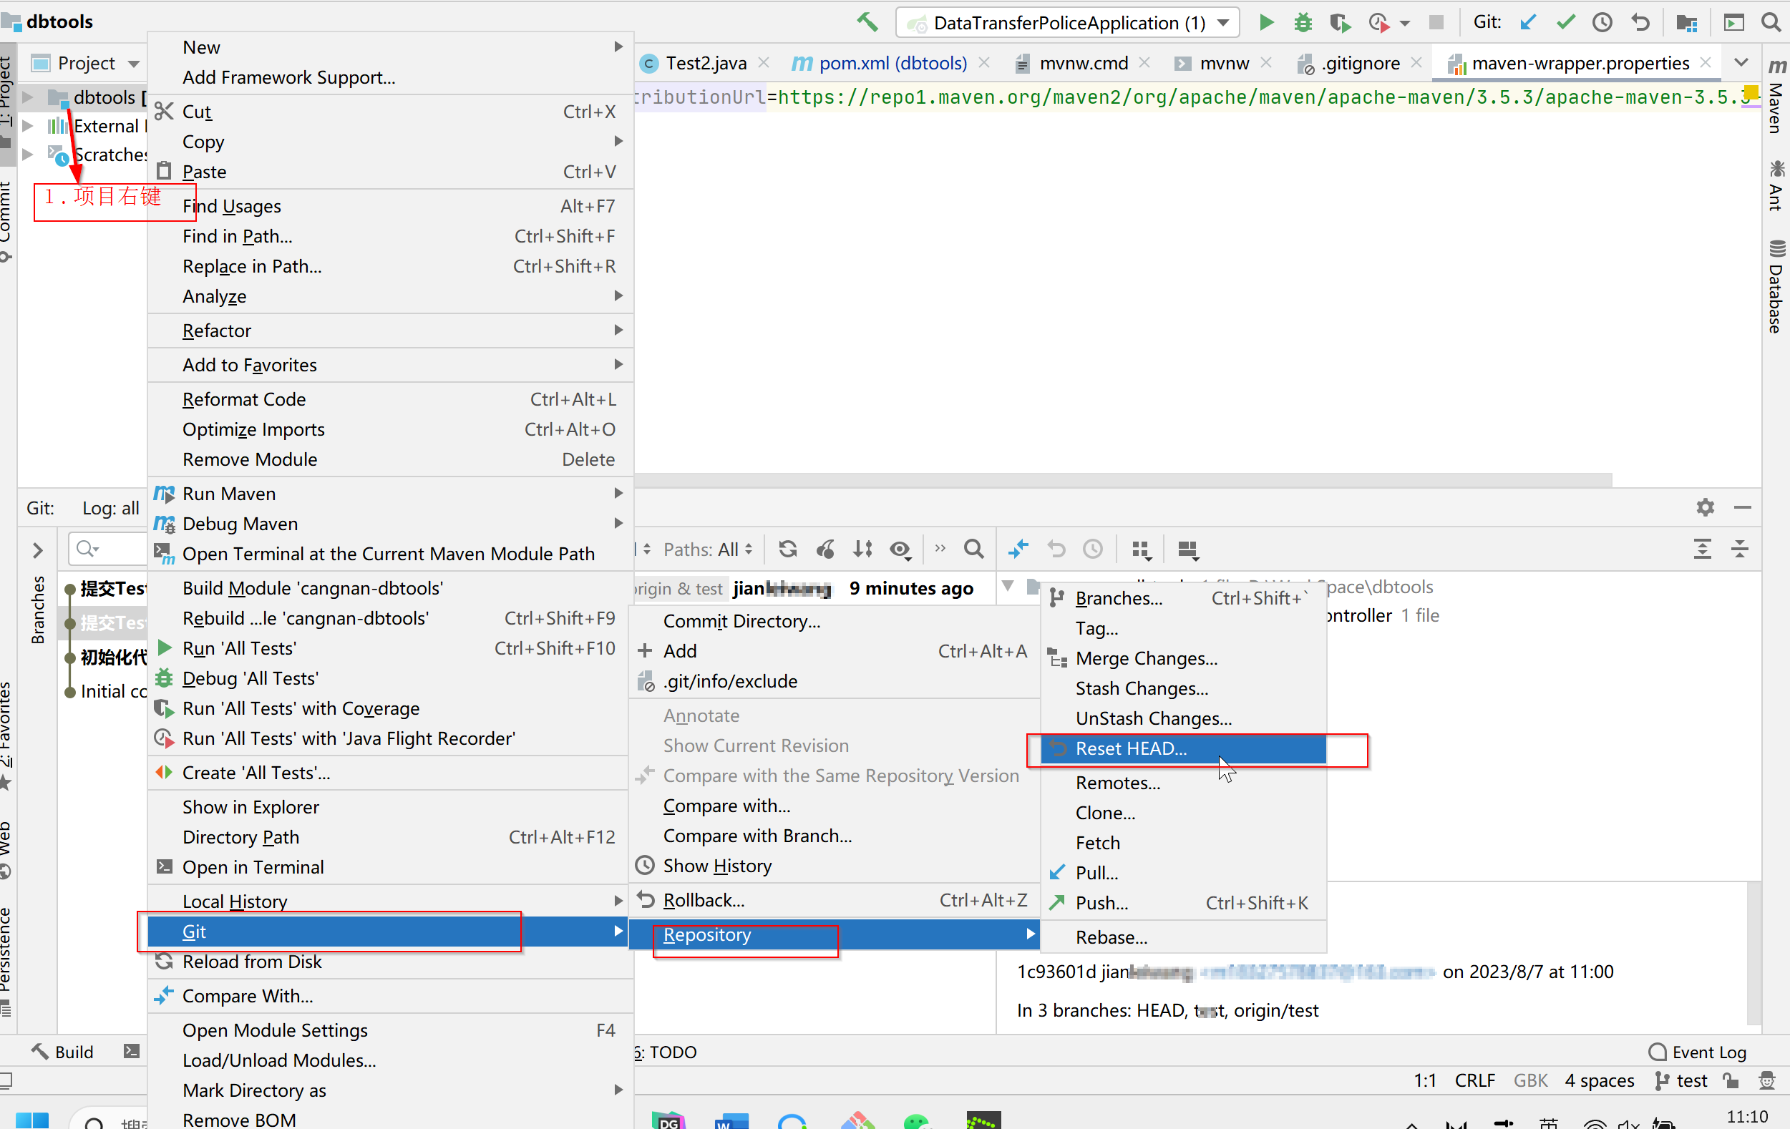Screen dimensions: 1790x1129
Task: Open the DataTransferPoliceApplication run configuration dropdown
Action: click(x=1067, y=22)
